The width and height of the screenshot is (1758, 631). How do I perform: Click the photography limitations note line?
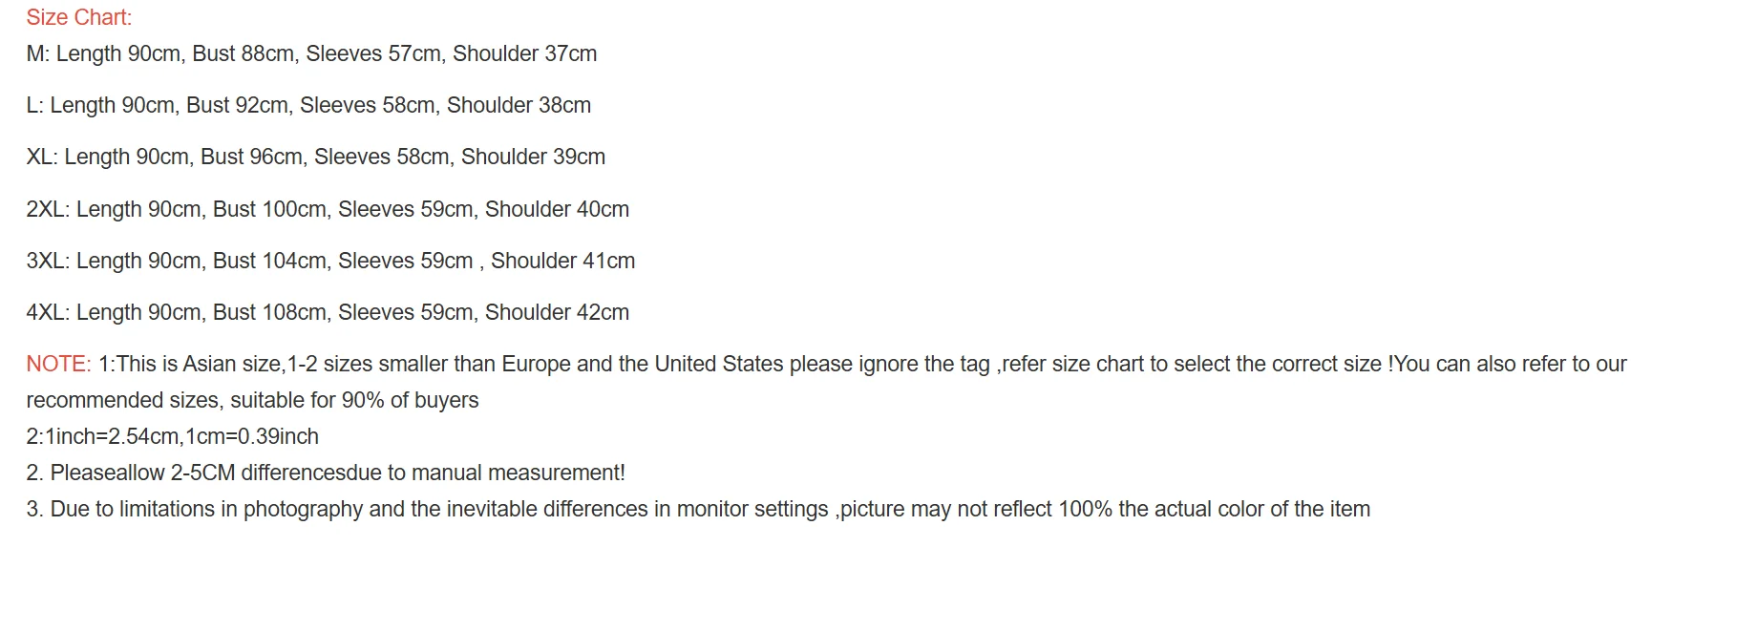[x=698, y=509]
